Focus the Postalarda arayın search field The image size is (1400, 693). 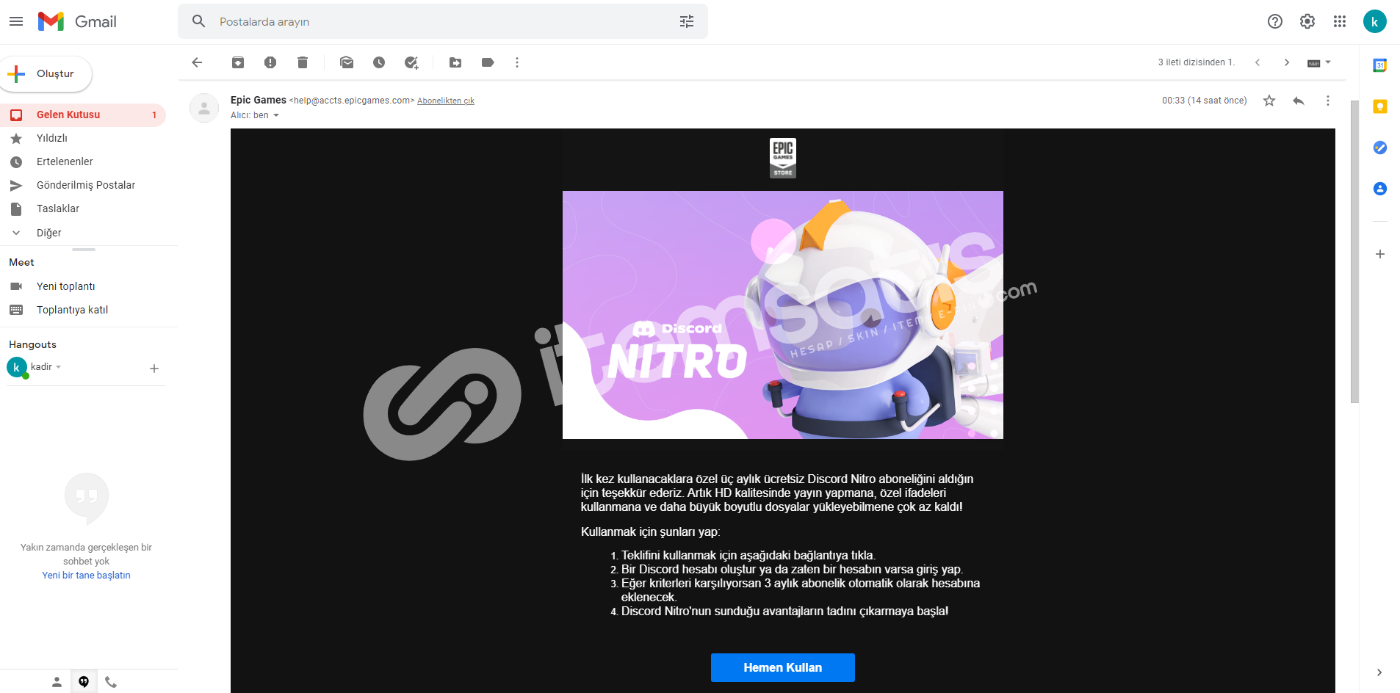(443, 22)
